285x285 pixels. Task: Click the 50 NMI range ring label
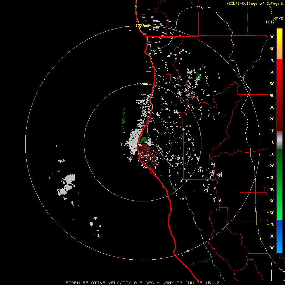tap(142, 84)
